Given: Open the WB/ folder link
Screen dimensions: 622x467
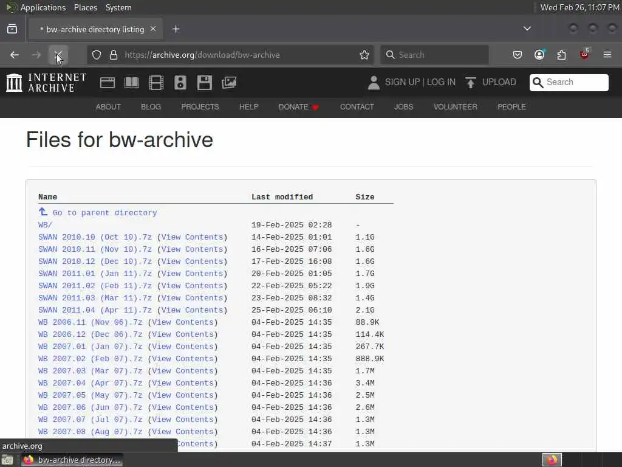Looking at the screenshot, I should pos(45,225).
